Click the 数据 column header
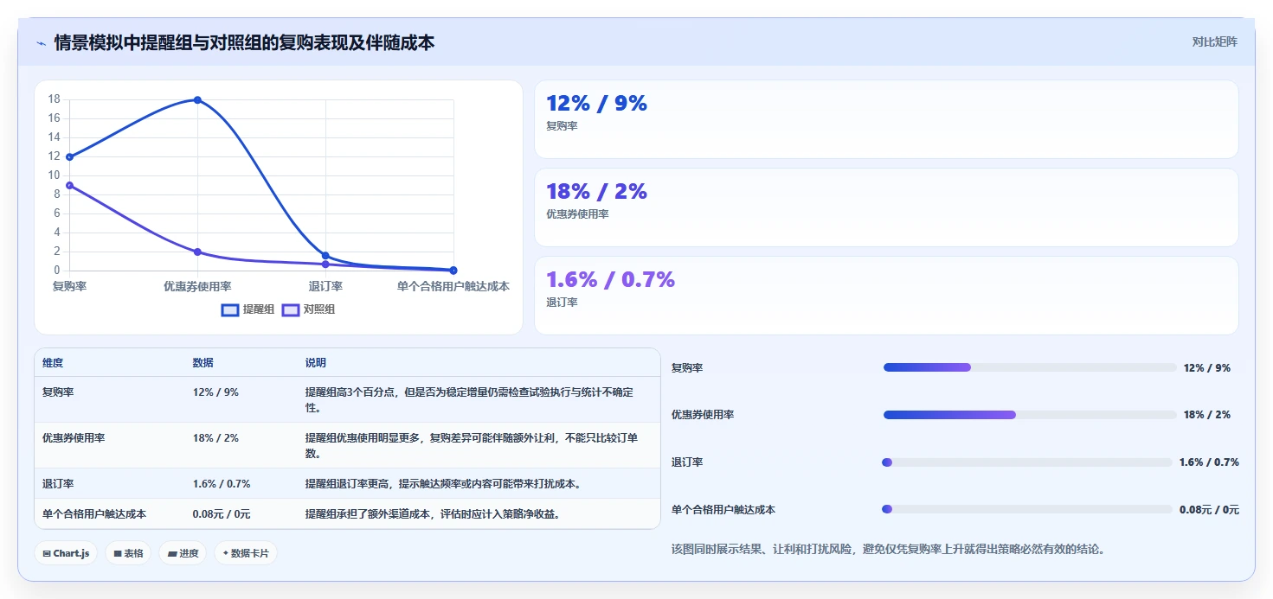1273x599 pixels. coord(203,363)
